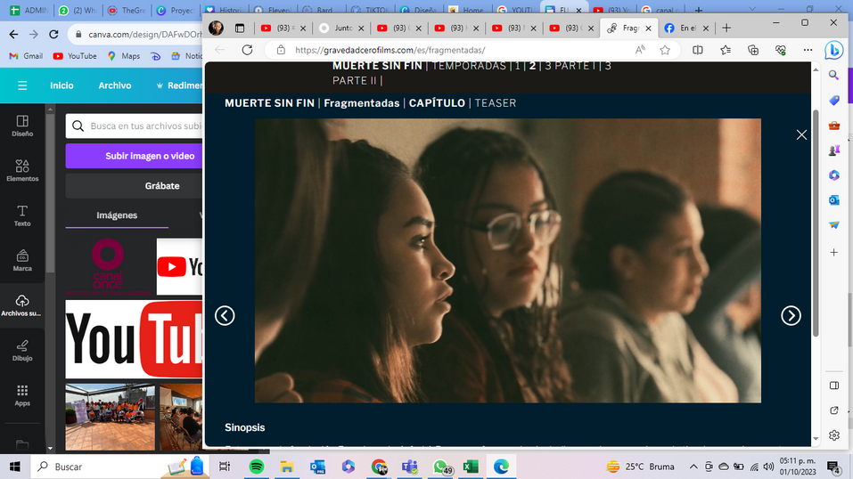Click the Edge address bar URL
The width and height of the screenshot is (853, 479).
pyautogui.click(x=390, y=50)
